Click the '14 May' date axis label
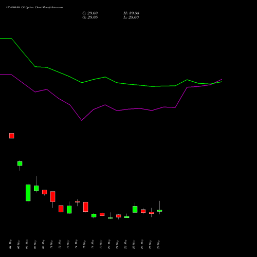Viewport: 257px width, 257px height. pyautogui.click(x=76, y=244)
